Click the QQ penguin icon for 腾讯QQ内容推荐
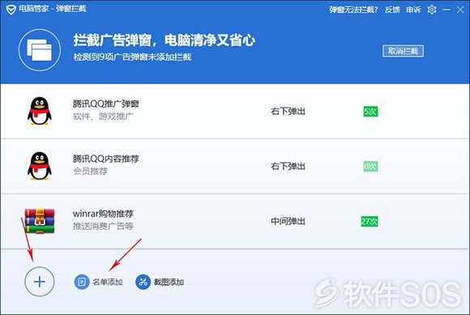The width and height of the screenshot is (470, 315). 40,166
